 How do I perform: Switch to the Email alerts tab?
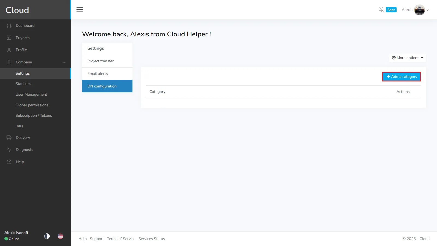coord(98,74)
